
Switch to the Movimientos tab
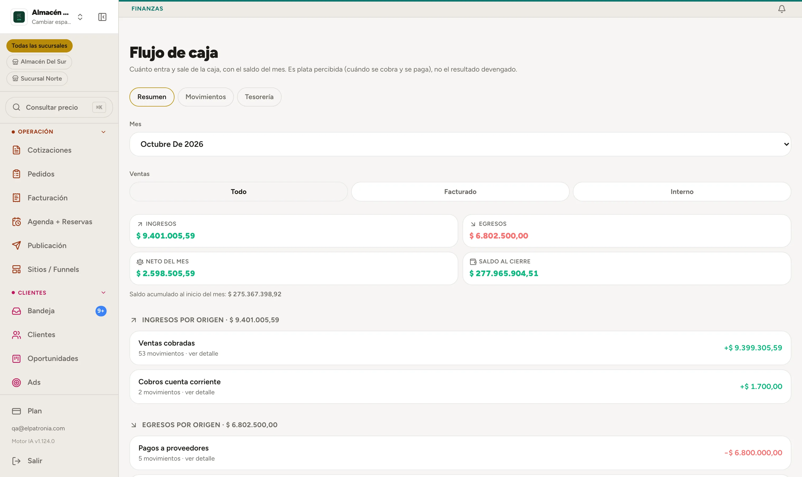[206, 97]
